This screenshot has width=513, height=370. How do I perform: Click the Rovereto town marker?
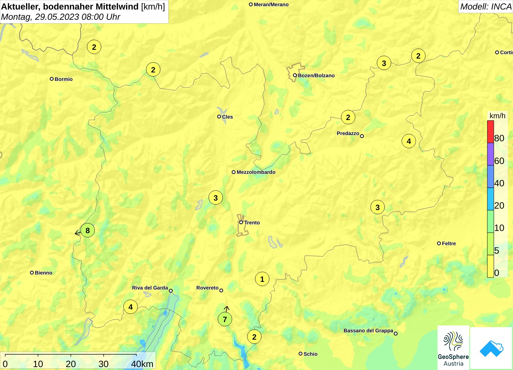[221, 290]
